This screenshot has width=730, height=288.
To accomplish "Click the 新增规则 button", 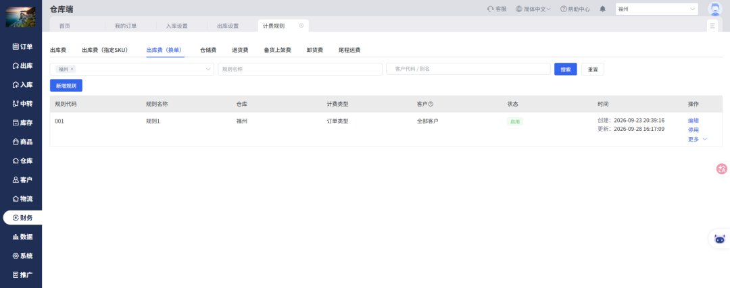I will [x=66, y=86].
